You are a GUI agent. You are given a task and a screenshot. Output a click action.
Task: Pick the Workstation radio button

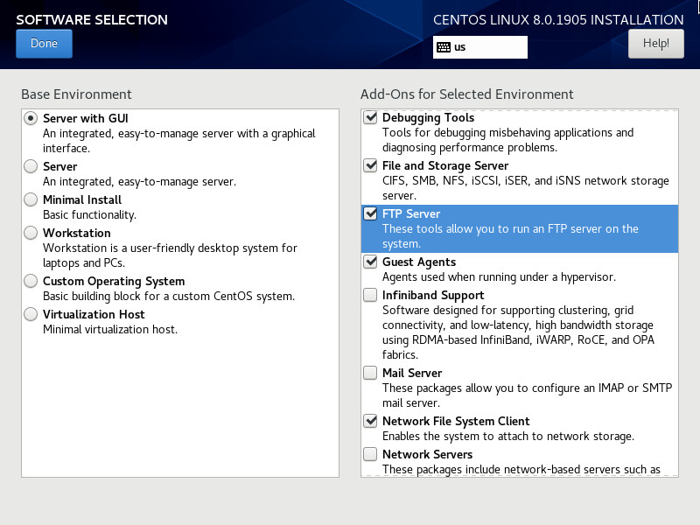[x=31, y=233]
